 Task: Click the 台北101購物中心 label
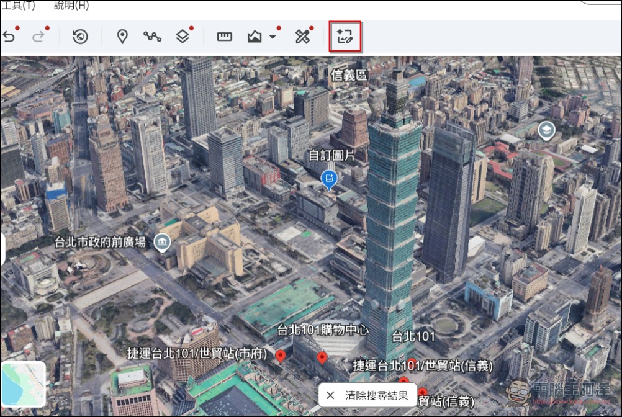323,330
